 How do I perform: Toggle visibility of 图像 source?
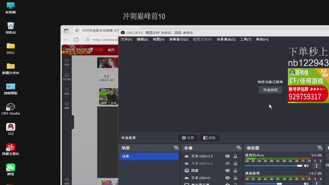pos(227,171)
